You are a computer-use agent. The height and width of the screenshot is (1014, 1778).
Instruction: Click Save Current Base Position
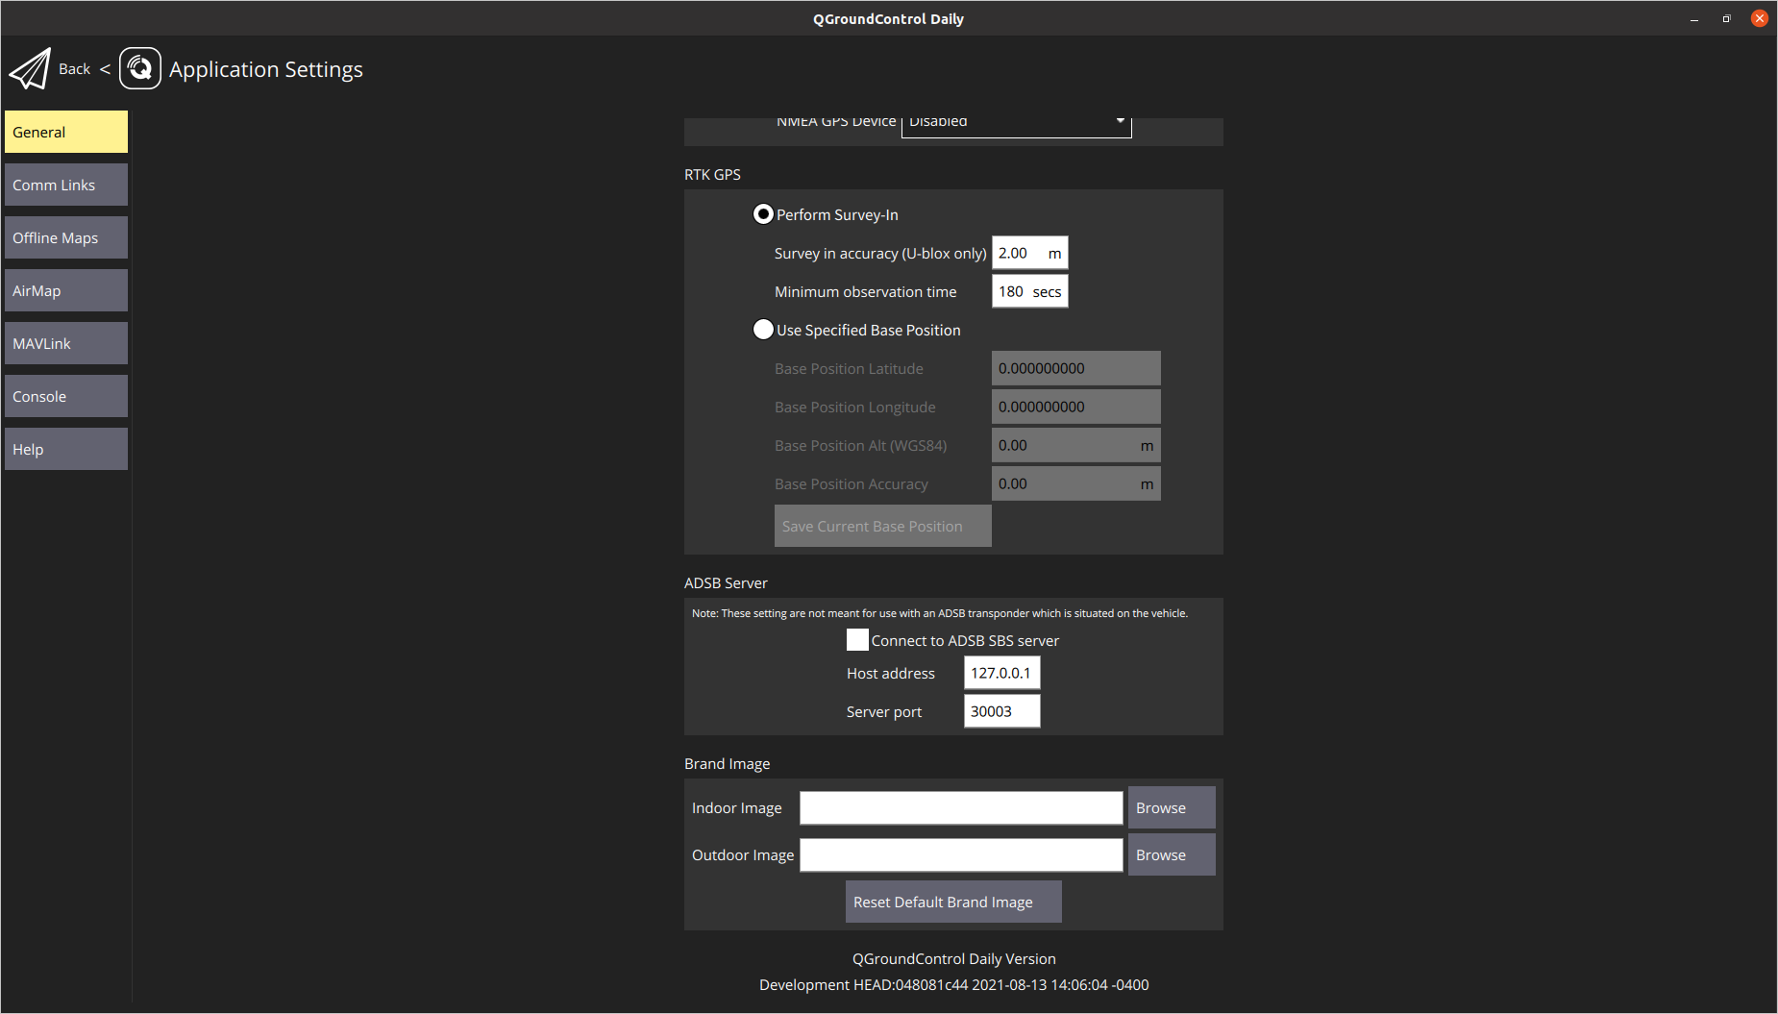pyautogui.click(x=881, y=526)
